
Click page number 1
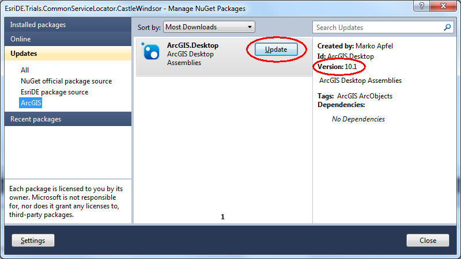click(222, 217)
